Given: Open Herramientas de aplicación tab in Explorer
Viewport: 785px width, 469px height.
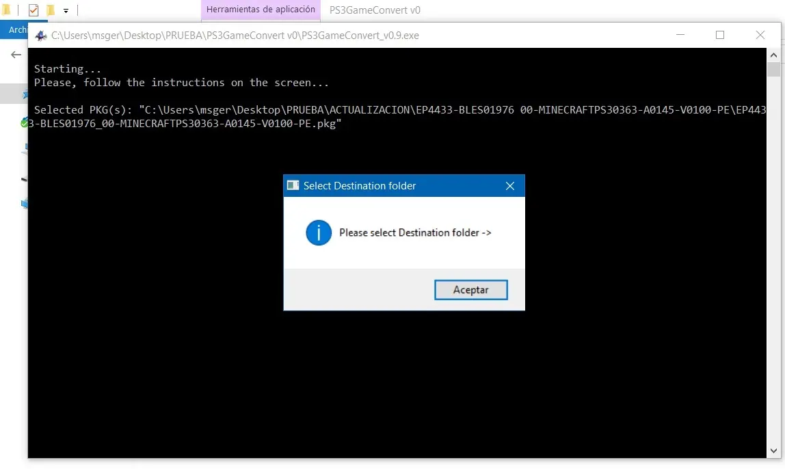Looking at the screenshot, I should pos(261,10).
